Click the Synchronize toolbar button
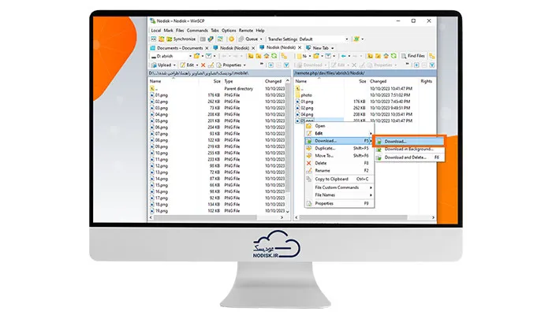552x315 pixels. click(181, 39)
